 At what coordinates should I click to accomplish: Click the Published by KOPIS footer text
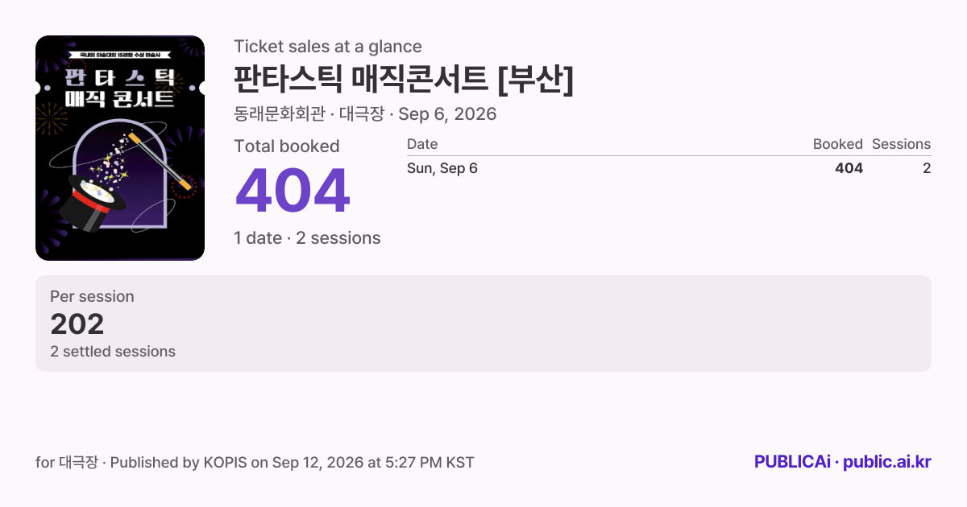[255, 463]
